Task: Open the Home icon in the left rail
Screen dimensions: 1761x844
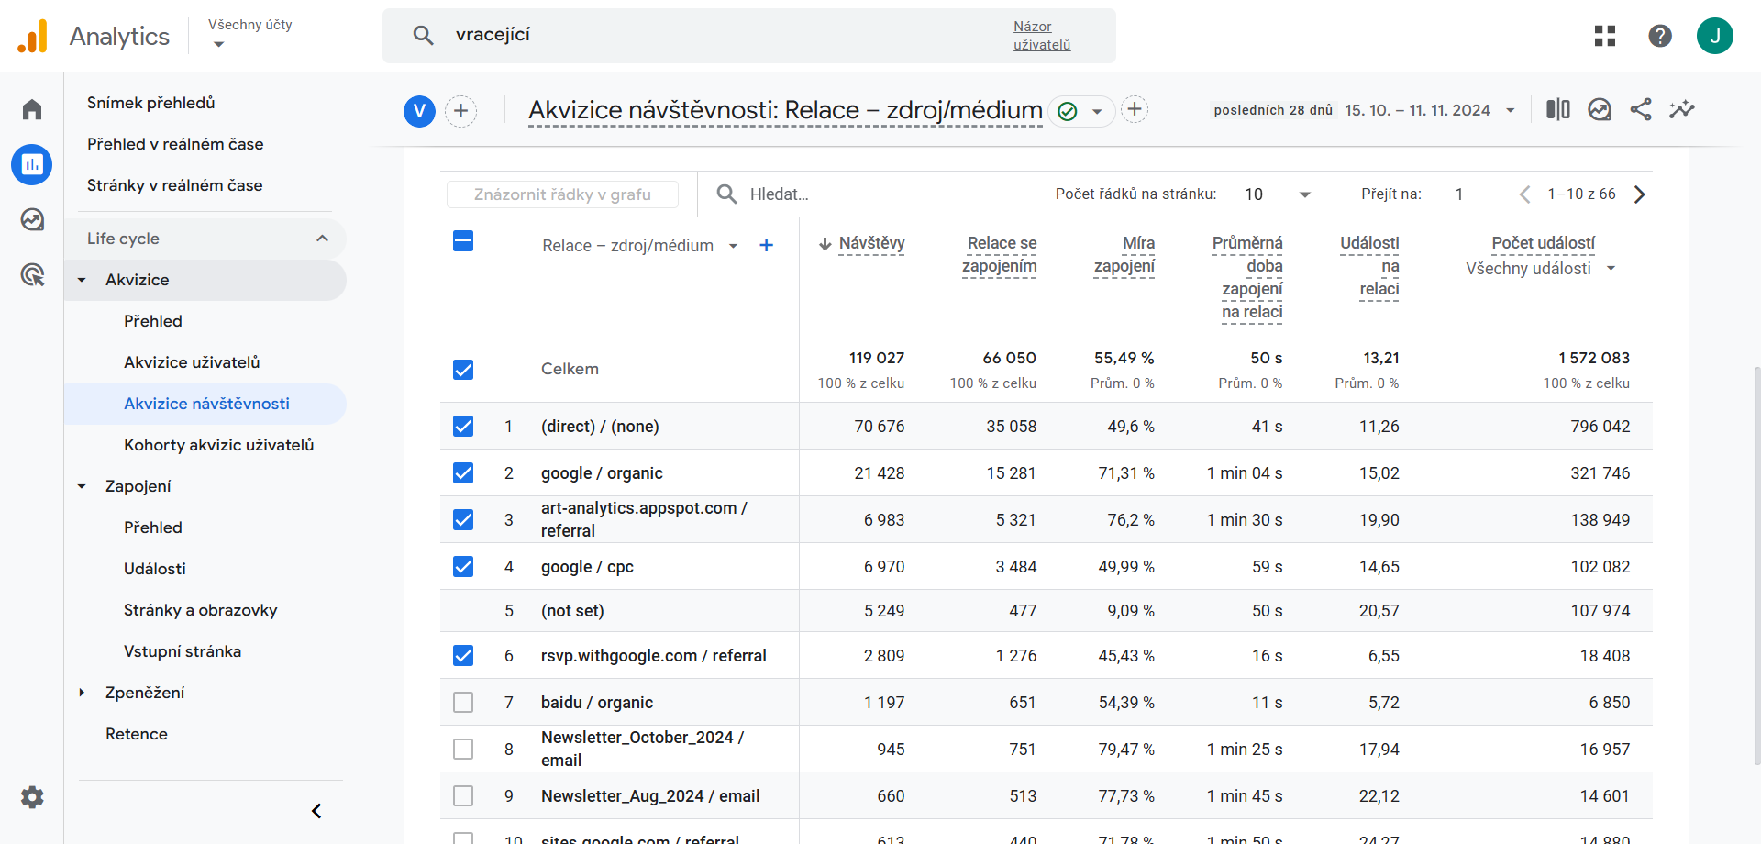Action: [32, 109]
